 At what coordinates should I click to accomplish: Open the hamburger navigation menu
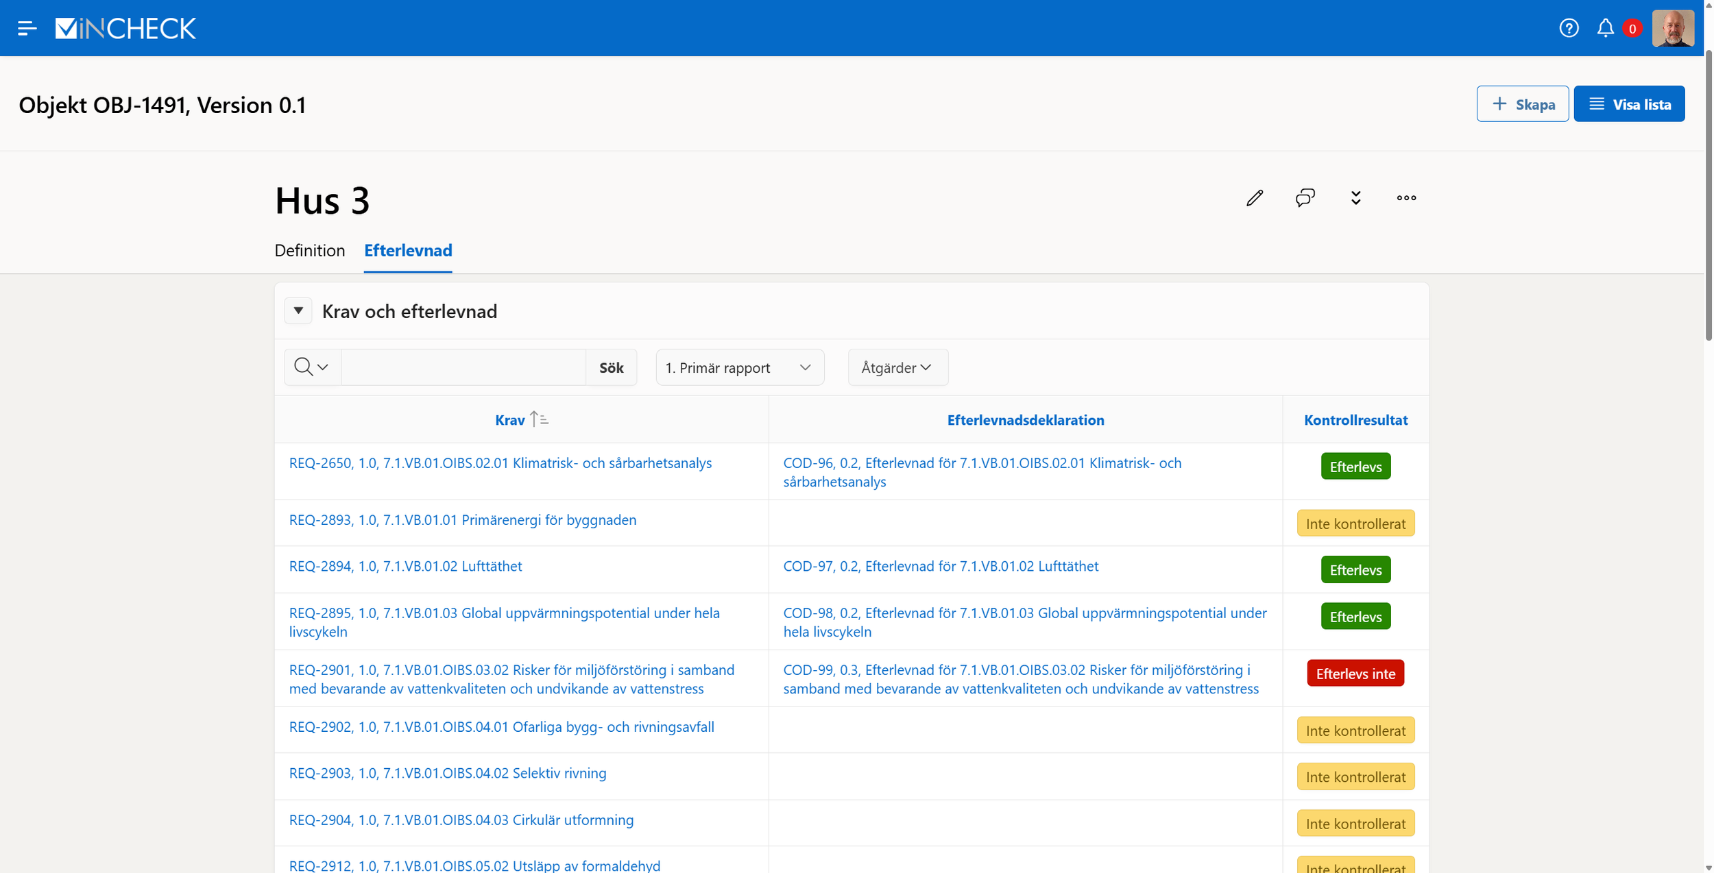click(27, 28)
